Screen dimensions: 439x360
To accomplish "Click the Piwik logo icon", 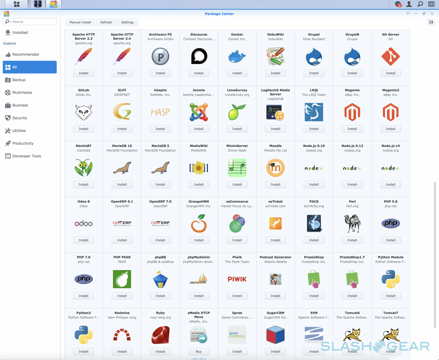I will (x=237, y=279).
